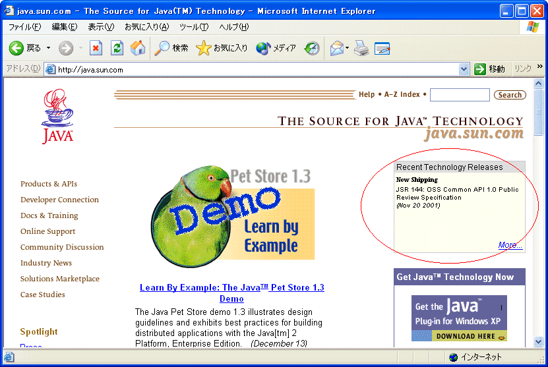This screenshot has width=548, height=367.
Task: Click the Back arrow button
Action: click(x=16, y=48)
